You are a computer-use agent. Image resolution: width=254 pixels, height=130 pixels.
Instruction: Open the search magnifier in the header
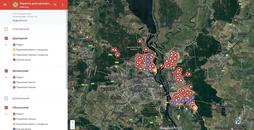pos(55,5)
